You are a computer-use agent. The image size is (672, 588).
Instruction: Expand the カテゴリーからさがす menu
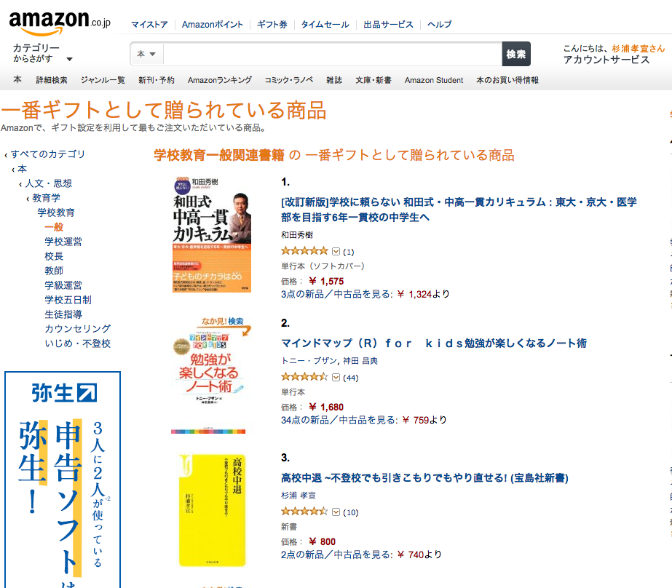42,53
